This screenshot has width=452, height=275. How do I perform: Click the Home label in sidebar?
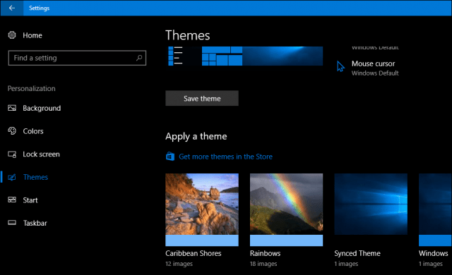pos(32,35)
